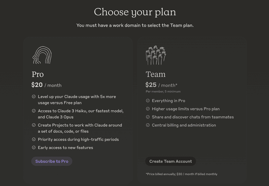Click checkmark icon beside Everything in Pro
Screen dimensions: 269x186
(148, 101)
